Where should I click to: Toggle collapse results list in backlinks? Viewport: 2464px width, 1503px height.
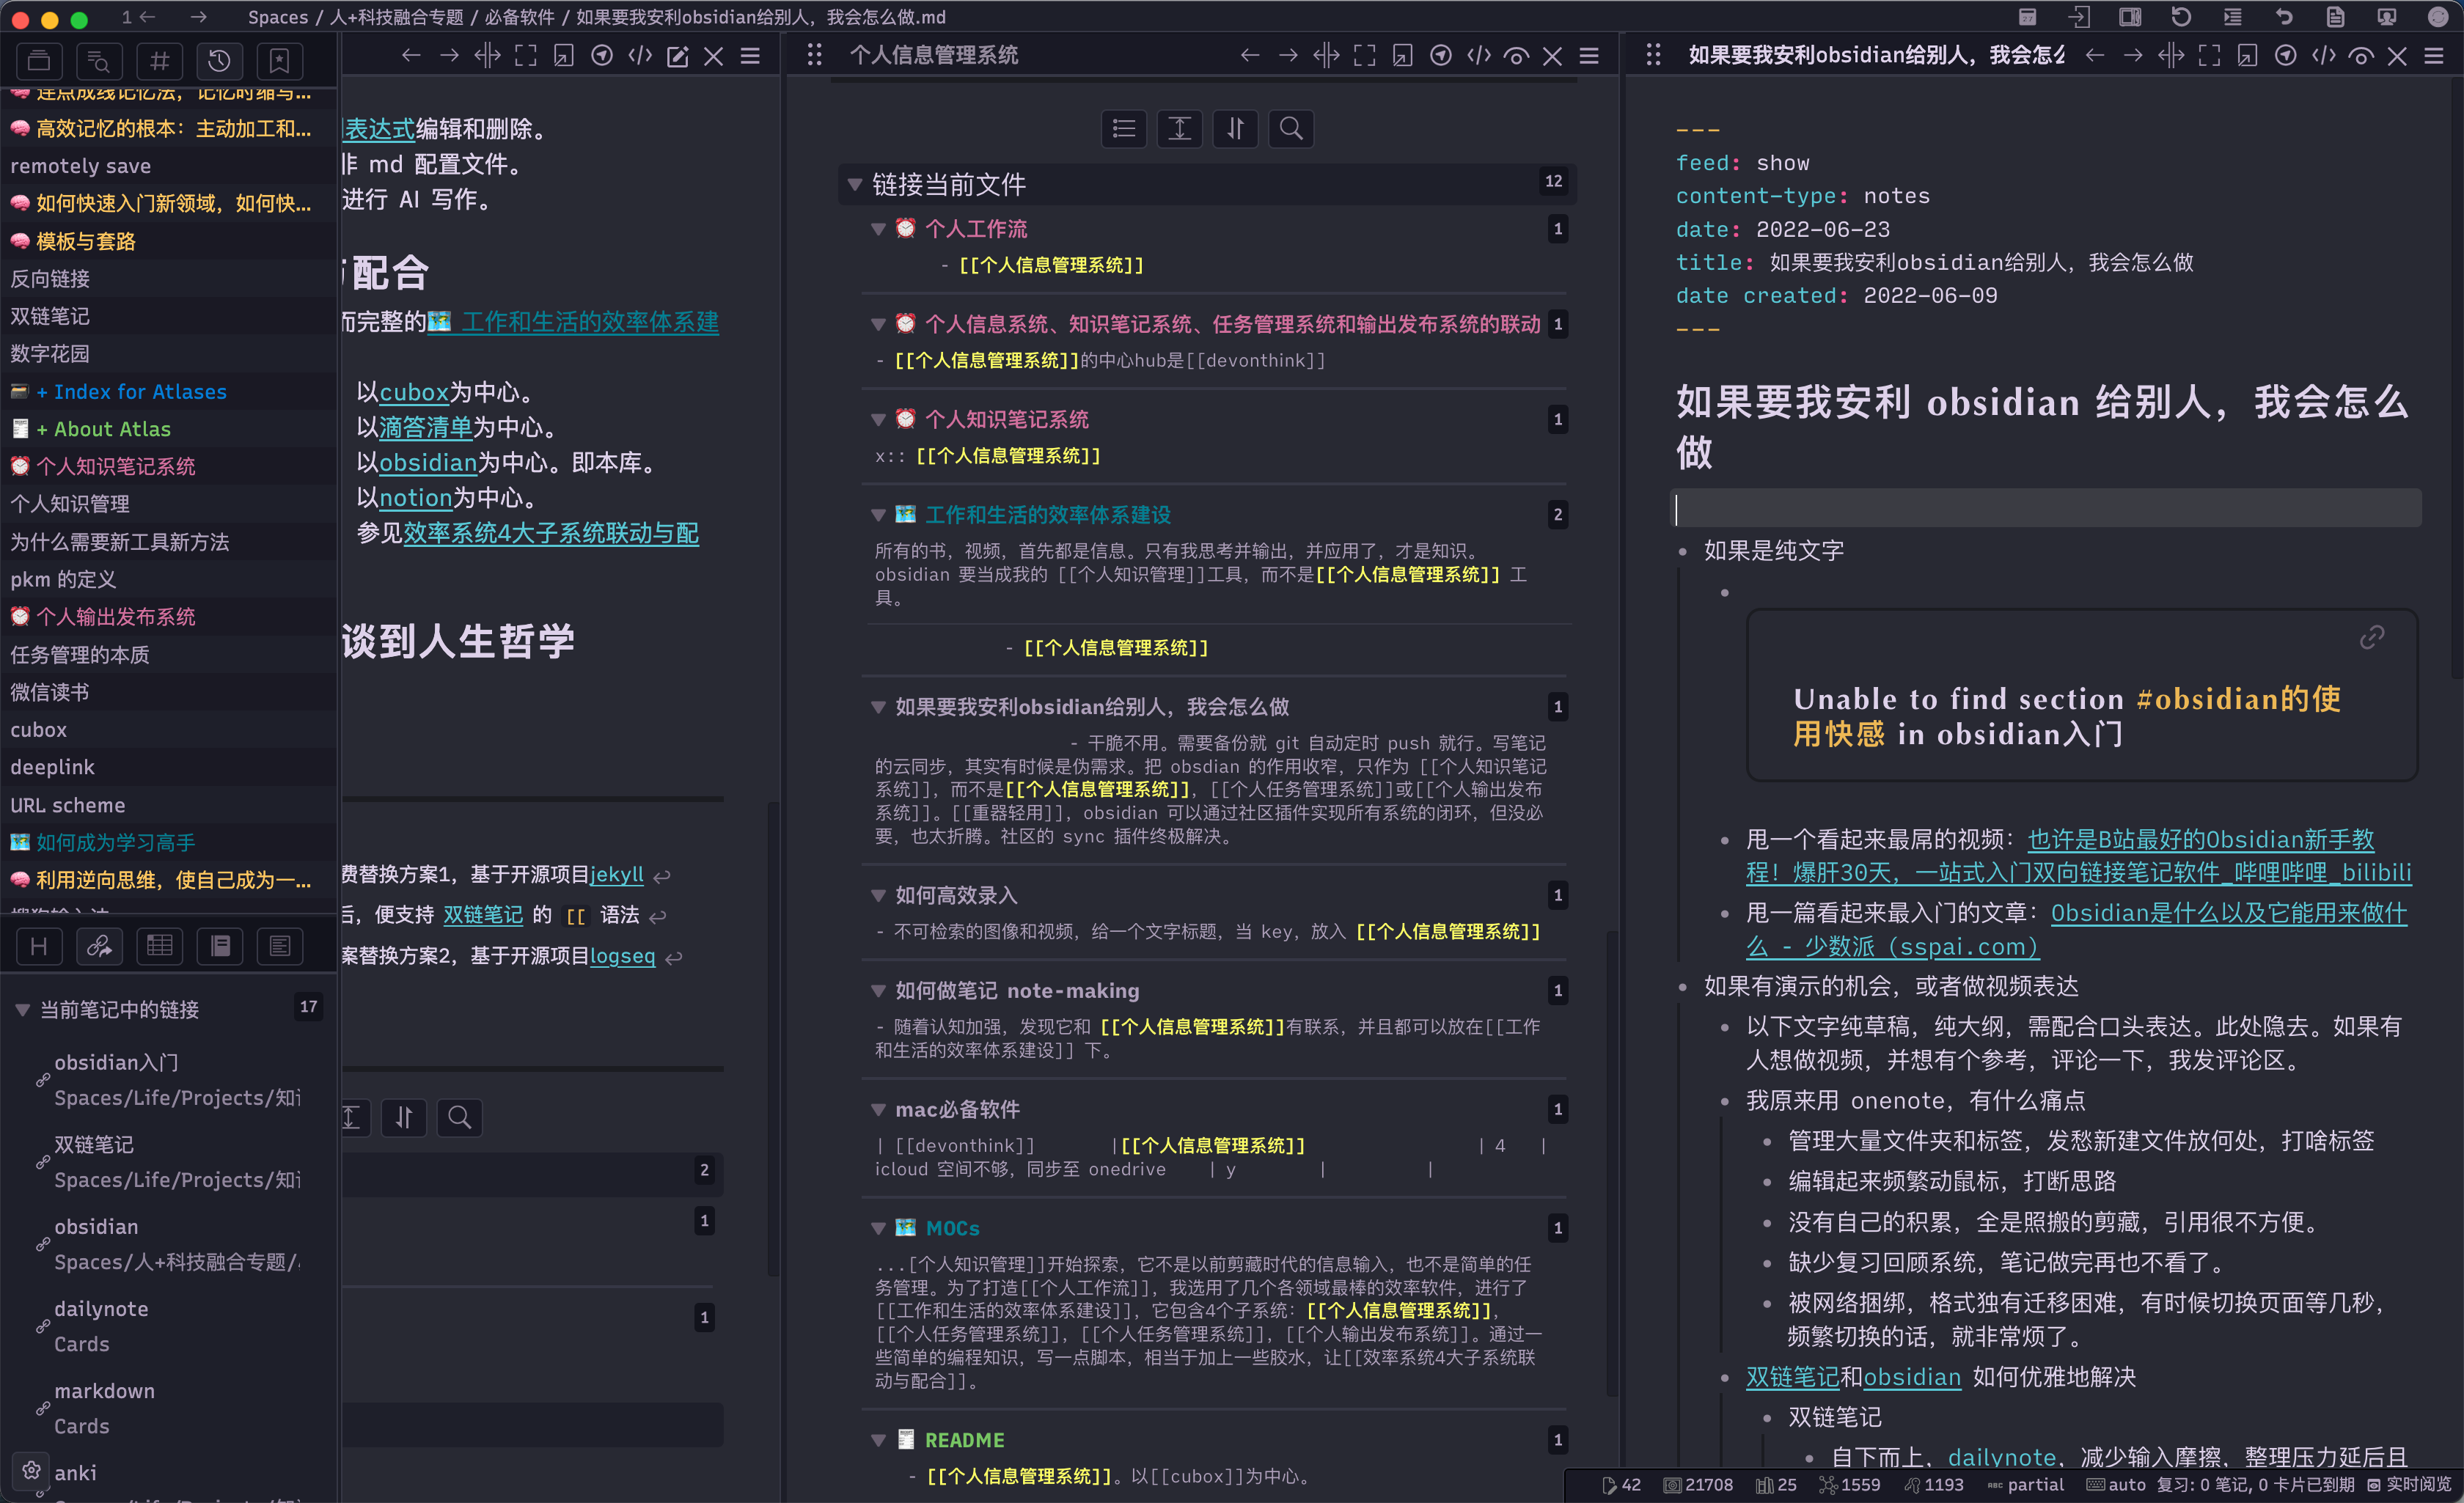(x=1124, y=129)
